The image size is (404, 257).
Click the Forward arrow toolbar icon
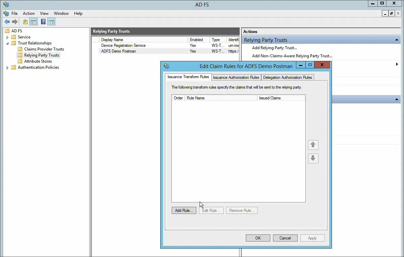[15, 22]
